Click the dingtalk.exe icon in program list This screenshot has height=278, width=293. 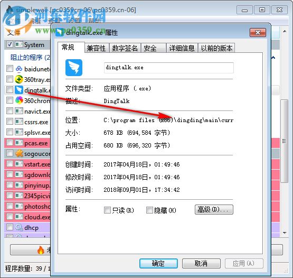[19, 90]
